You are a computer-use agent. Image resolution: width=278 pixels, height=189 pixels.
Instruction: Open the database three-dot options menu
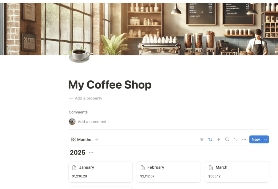(x=244, y=140)
